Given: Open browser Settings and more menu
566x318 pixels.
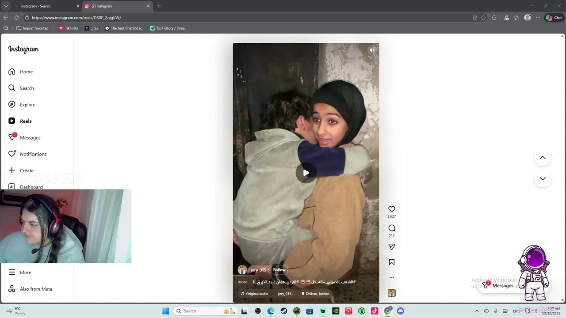Looking at the screenshot, I should click(538, 18).
